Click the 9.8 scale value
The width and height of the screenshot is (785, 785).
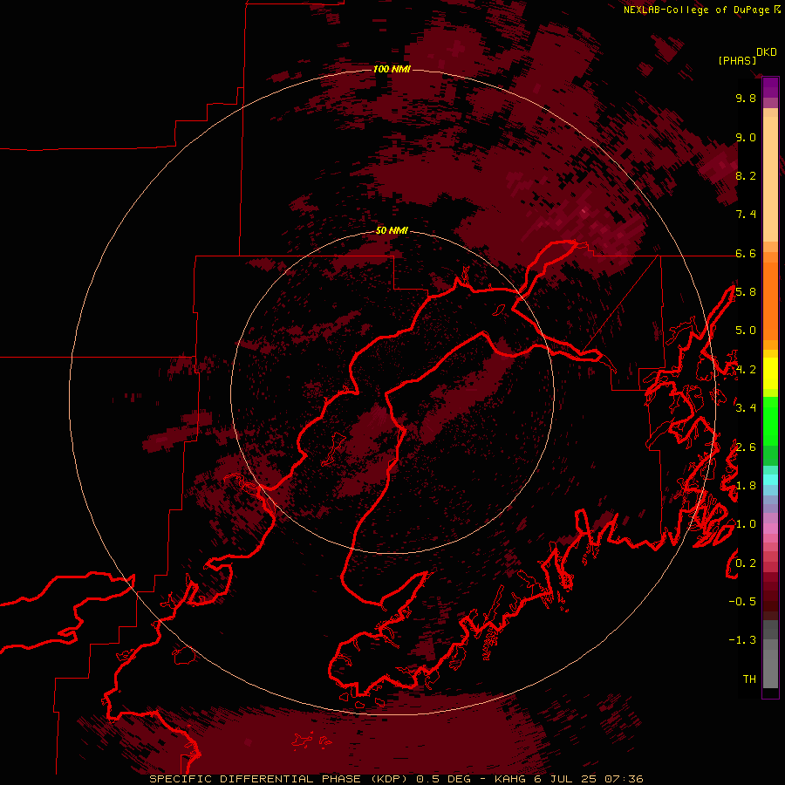click(746, 98)
